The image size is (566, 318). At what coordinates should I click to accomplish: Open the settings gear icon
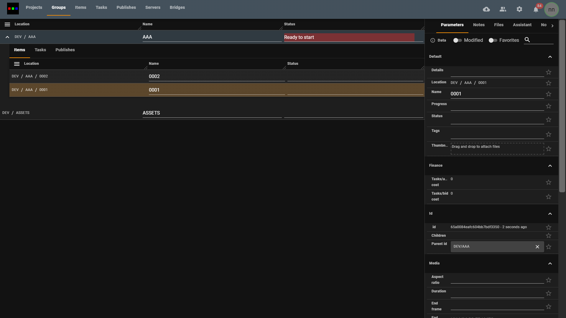[519, 9]
